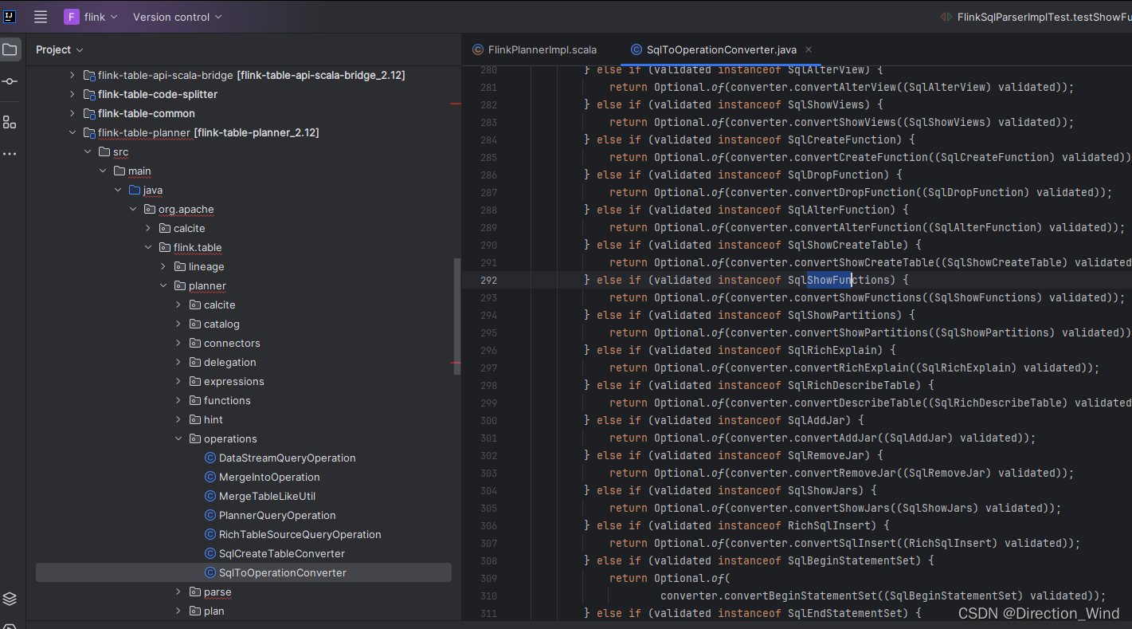The height and width of the screenshot is (629, 1132).
Task: Click the flink project F badge
Action: coord(71,17)
